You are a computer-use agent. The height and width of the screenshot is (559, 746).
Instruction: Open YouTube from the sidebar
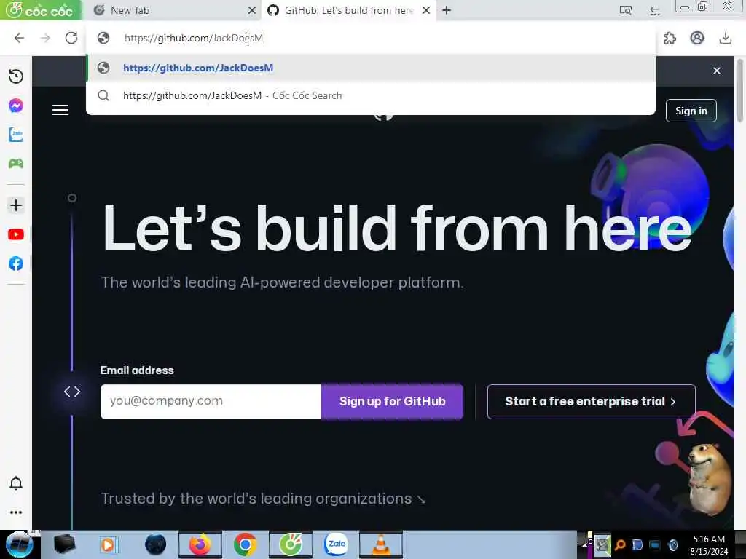coord(16,234)
